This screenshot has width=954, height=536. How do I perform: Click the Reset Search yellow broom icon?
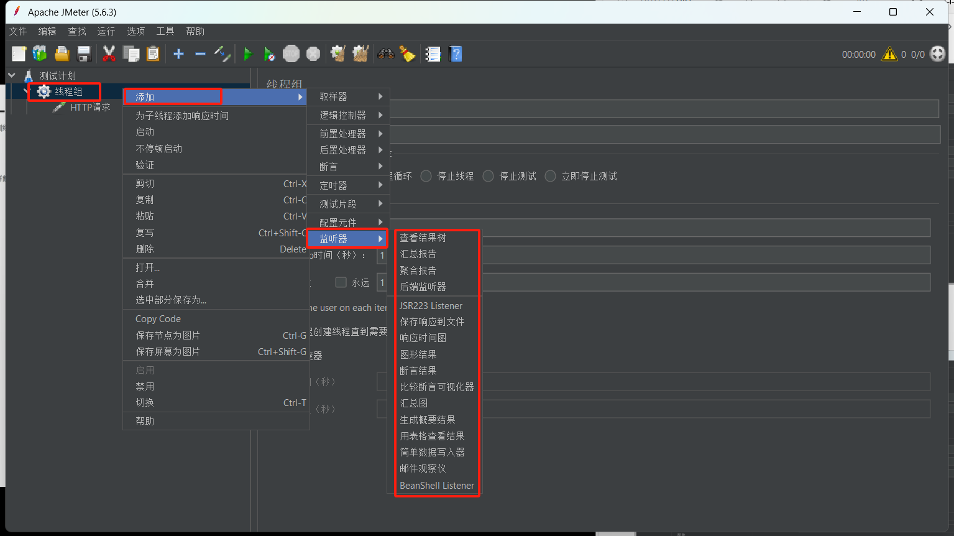407,54
